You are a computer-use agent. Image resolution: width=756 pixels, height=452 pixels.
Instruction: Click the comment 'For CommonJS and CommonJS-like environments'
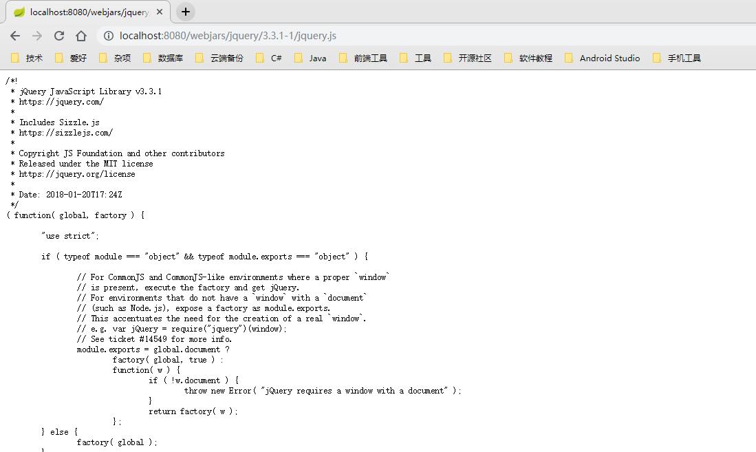click(233, 277)
